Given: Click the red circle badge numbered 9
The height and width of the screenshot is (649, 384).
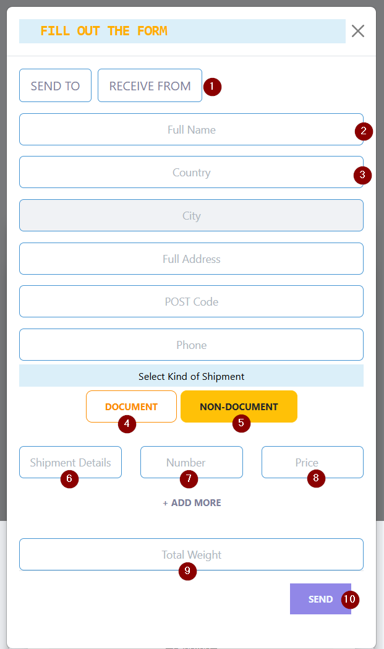Looking at the screenshot, I should pyautogui.click(x=187, y=571).
